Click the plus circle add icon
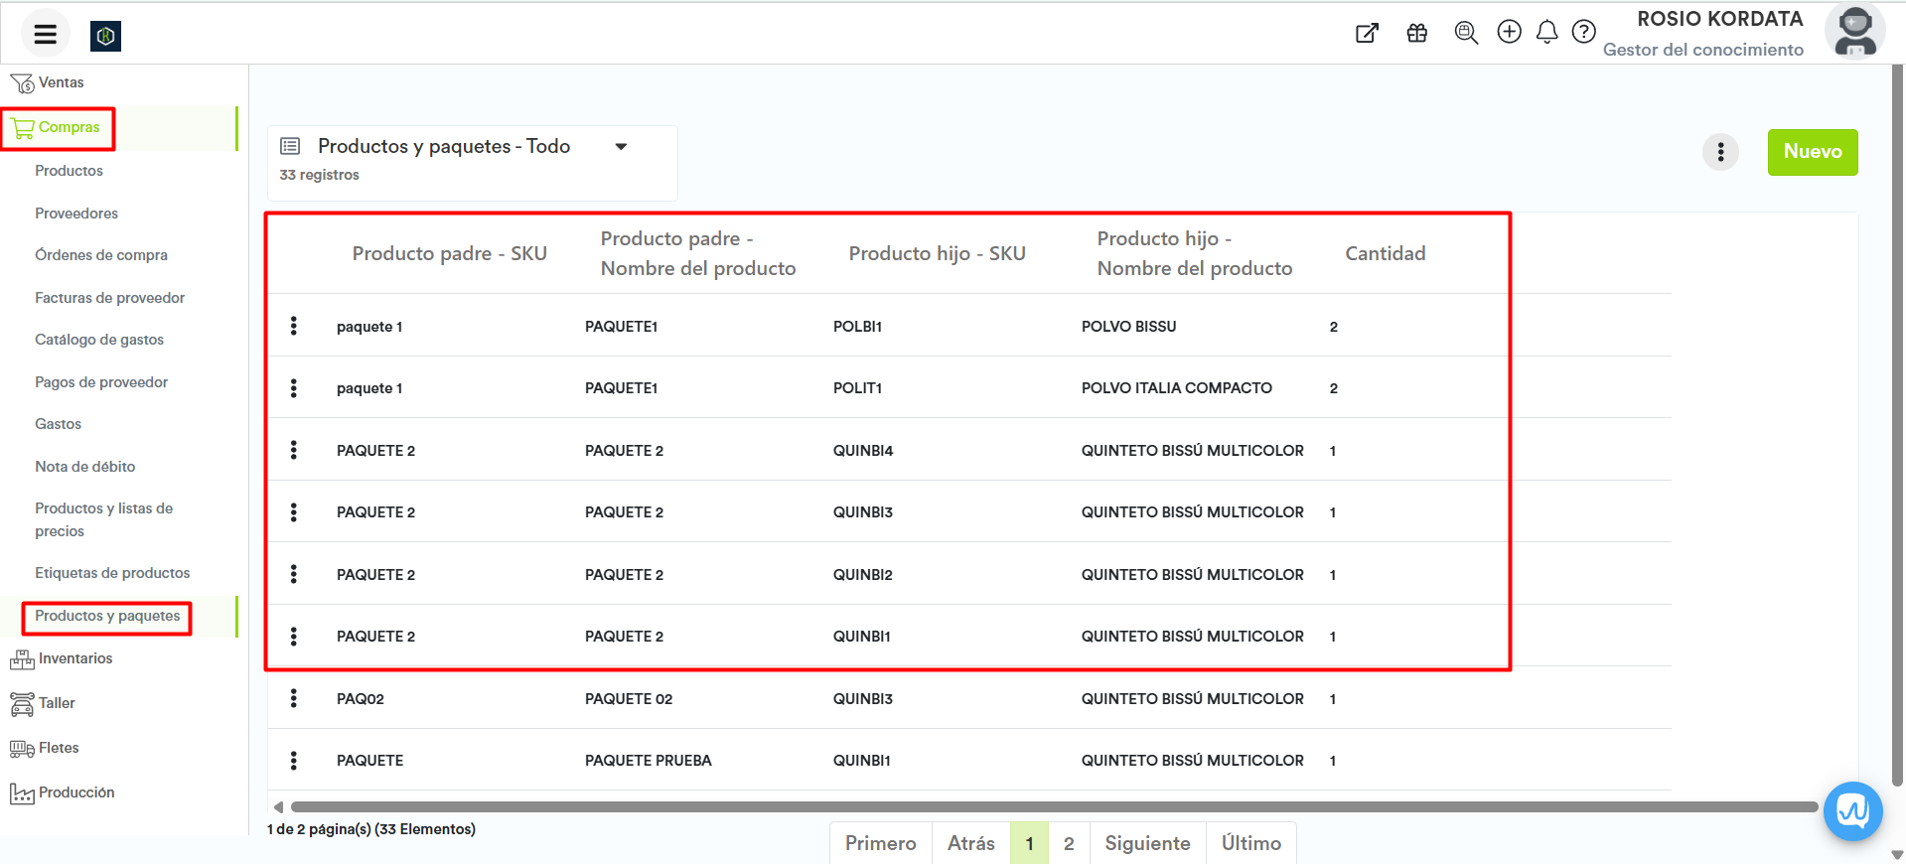 (1509, 32)
